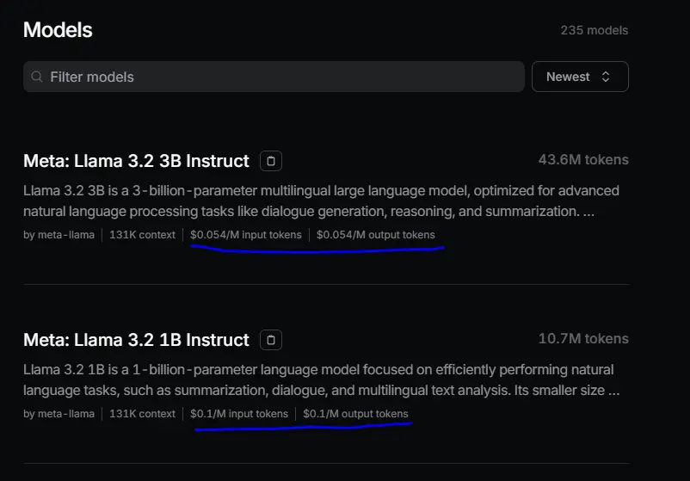Click the 43.6M tokens usage label

tap(583, 159)
